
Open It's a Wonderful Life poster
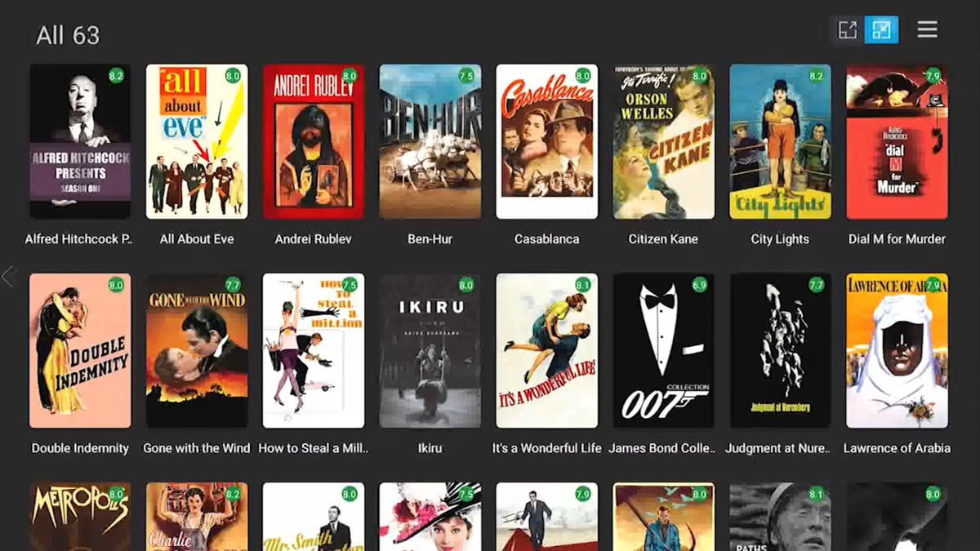pyautogui.click(x=547, y=350)
